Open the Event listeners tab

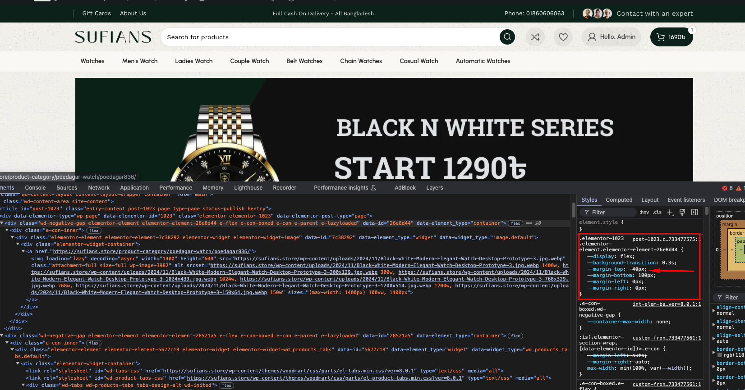click(686, 200)
